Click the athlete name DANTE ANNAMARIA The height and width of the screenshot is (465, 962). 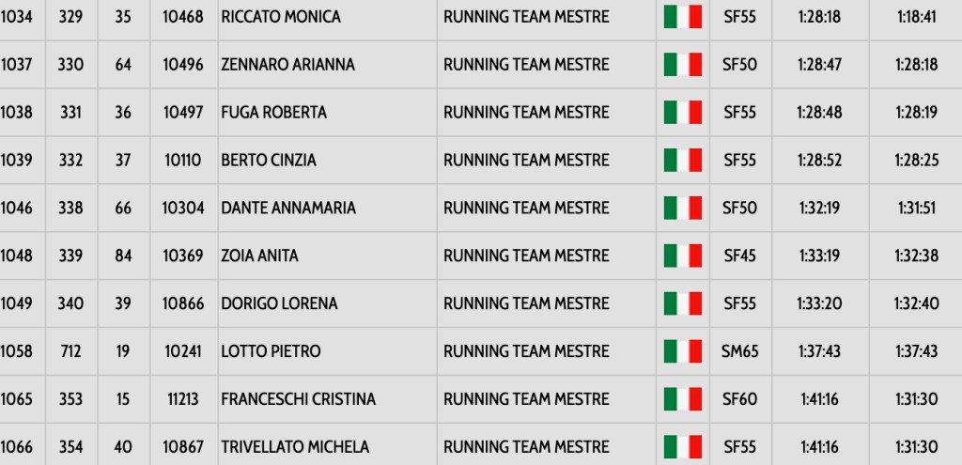click(x=288, y=209)
